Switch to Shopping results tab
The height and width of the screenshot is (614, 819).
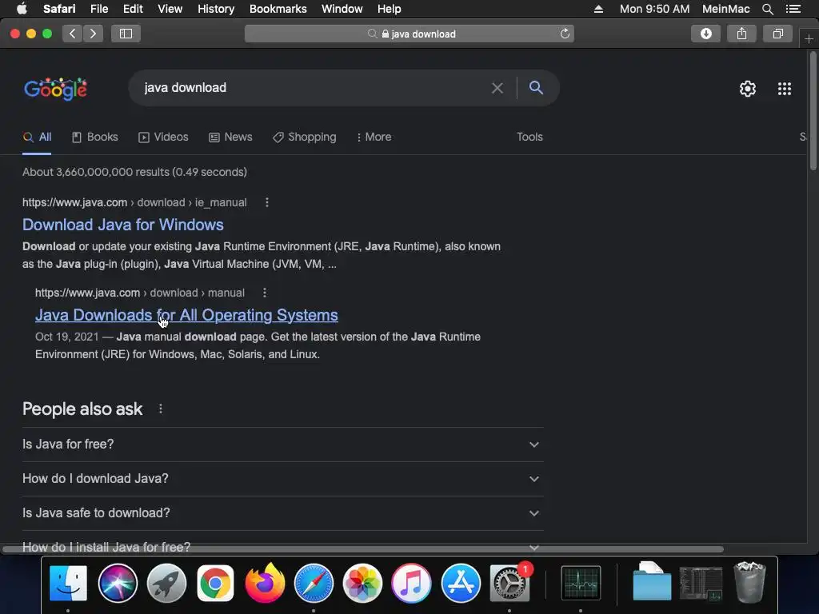pyautogui.click(x=305, y=137)
